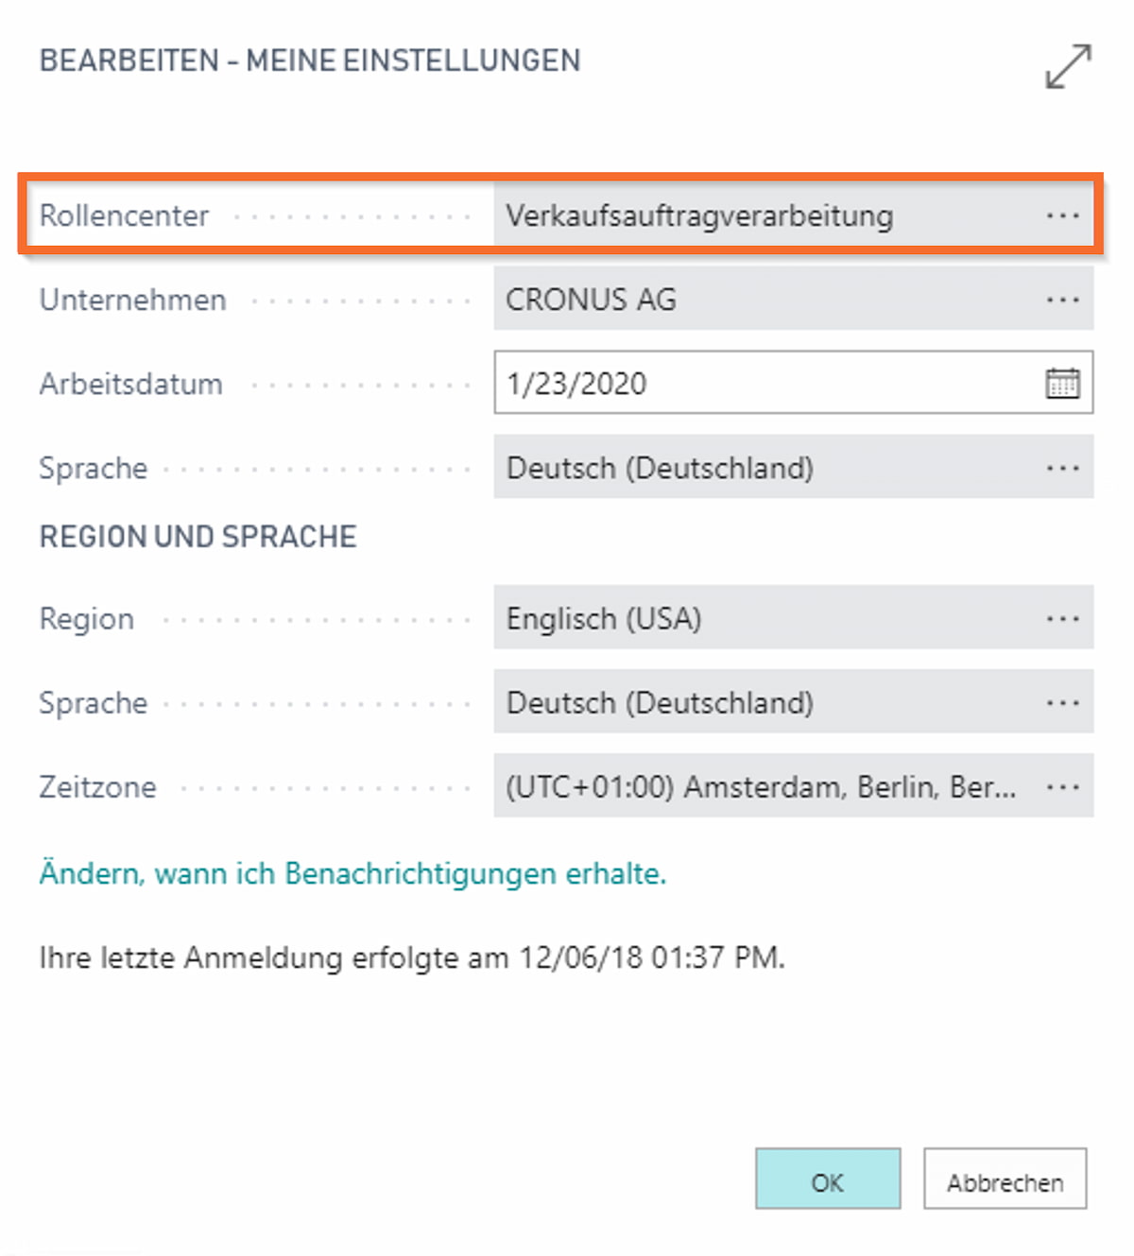Select the Verkaufsauftragverarbeitung Rollencenter field
1134x1256 pixels.
(x=794, y=216)
